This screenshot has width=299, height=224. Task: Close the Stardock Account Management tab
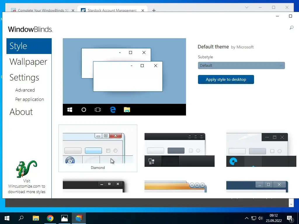coord(142,10)
